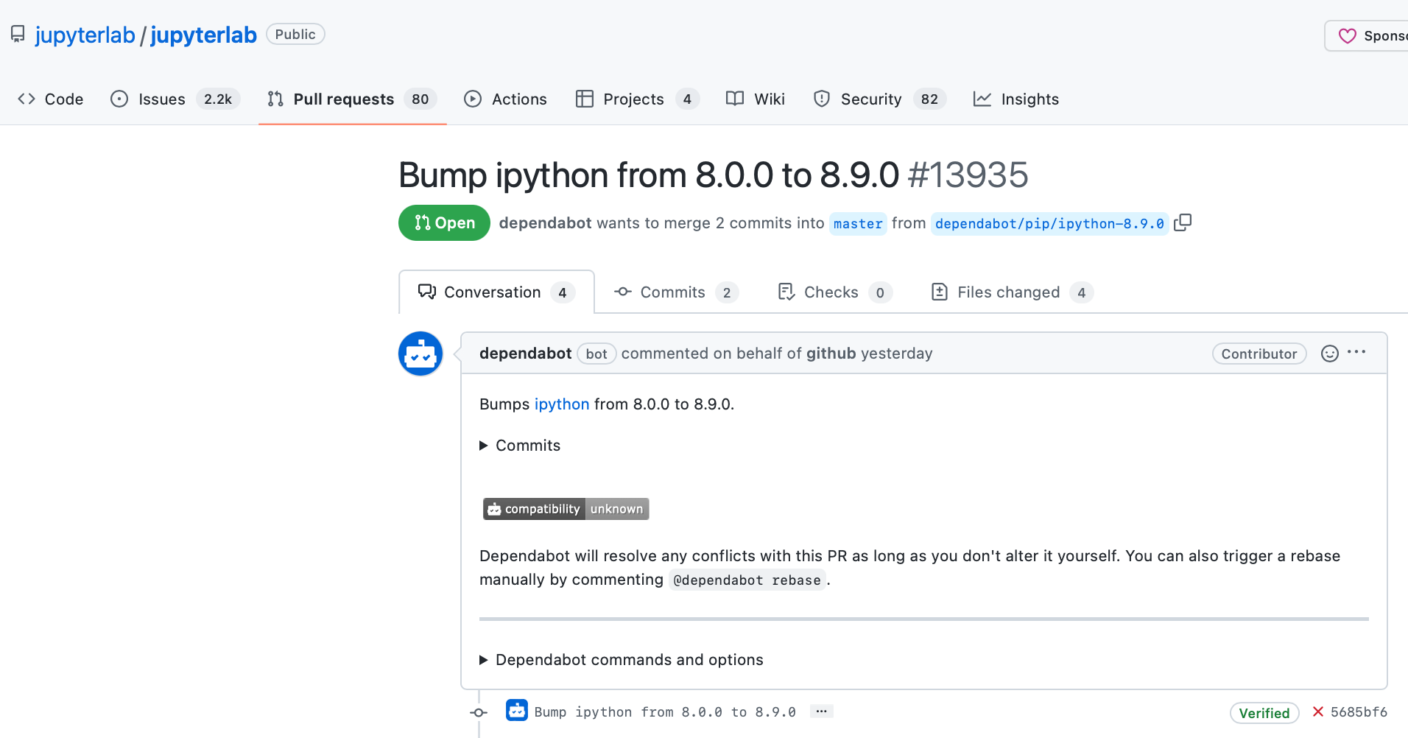Click the Pull requests count badge 80
Image resolution: width=1408 pixels, height=738 pixels.
[x=420, y=99]
